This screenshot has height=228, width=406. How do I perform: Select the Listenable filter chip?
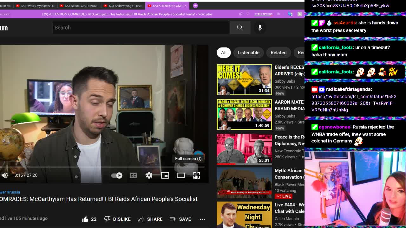coord(248,53)
